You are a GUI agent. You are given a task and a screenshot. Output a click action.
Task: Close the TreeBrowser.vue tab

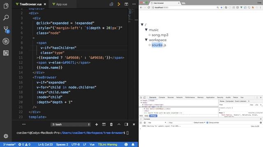(x=45, y=4)
